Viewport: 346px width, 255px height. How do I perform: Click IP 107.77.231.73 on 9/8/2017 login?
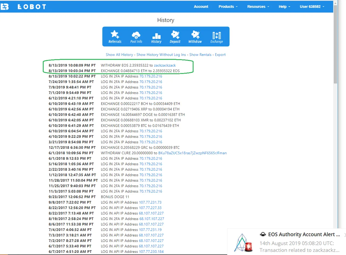click(x=150, y=202)
